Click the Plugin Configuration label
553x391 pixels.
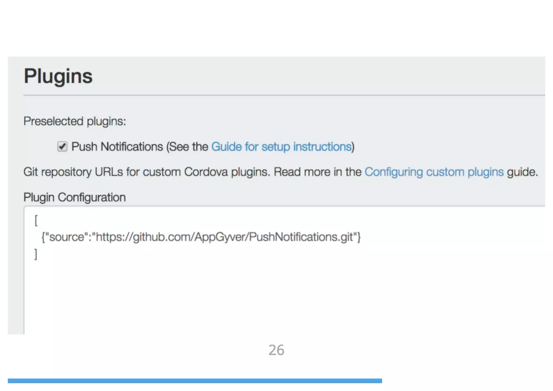tap(75, 197)
